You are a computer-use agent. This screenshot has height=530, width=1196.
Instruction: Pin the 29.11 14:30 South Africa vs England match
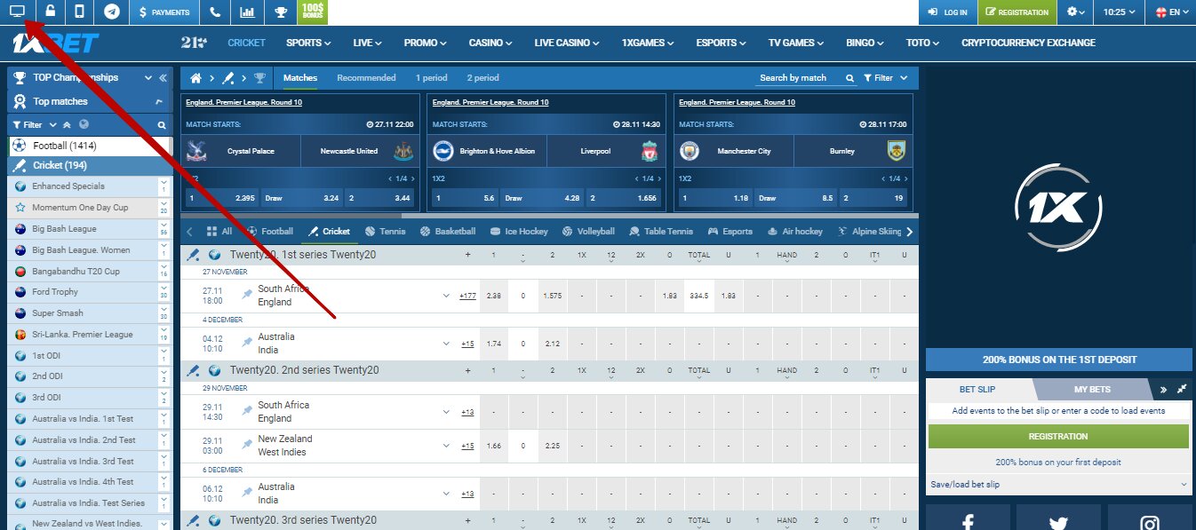(247, 411)
